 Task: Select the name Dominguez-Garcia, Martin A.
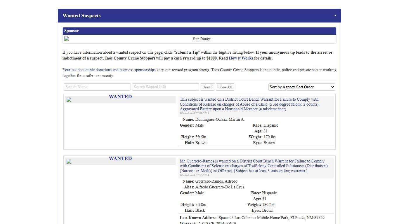[x=220, y=120]
